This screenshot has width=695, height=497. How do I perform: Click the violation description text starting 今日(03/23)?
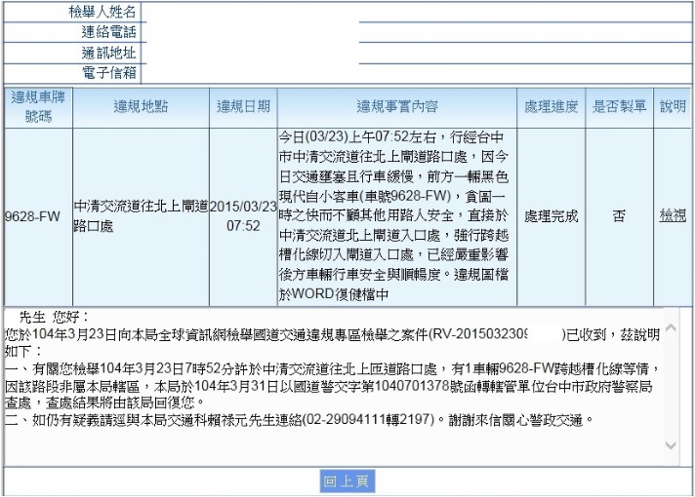pyautogui.click(x=393, y=216)
